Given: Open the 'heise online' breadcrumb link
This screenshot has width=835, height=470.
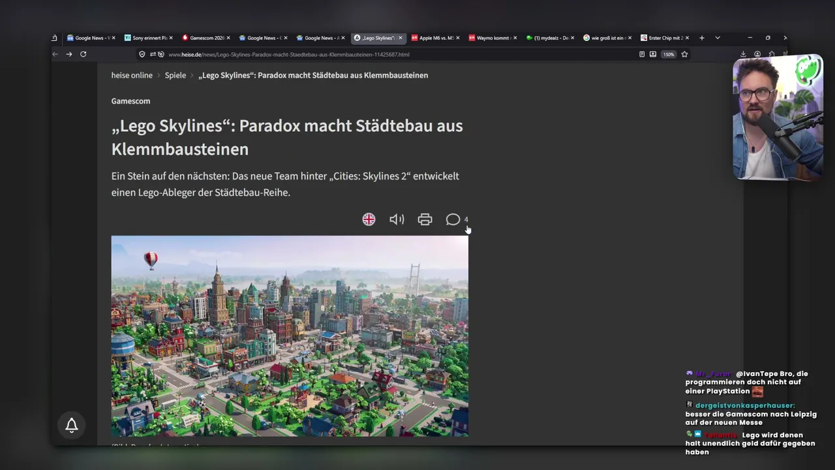Looking at the screenshot, I should point(132,75).
